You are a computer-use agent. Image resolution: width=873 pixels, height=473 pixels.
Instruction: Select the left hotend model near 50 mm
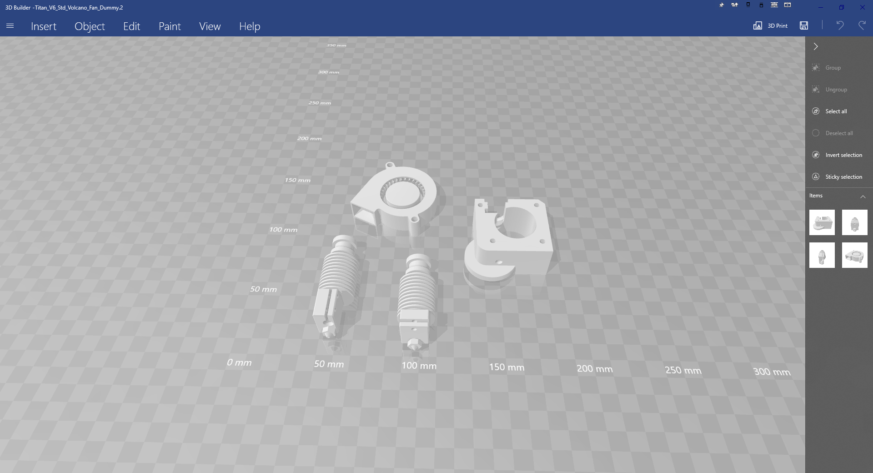pos(336,287)
